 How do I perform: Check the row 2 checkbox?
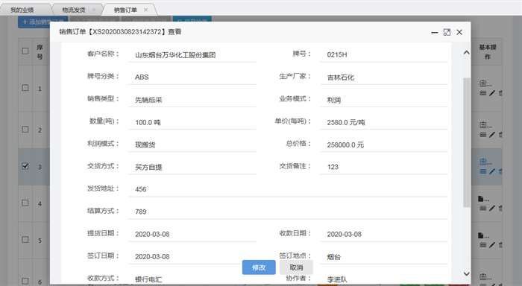[x=25, y=129]
